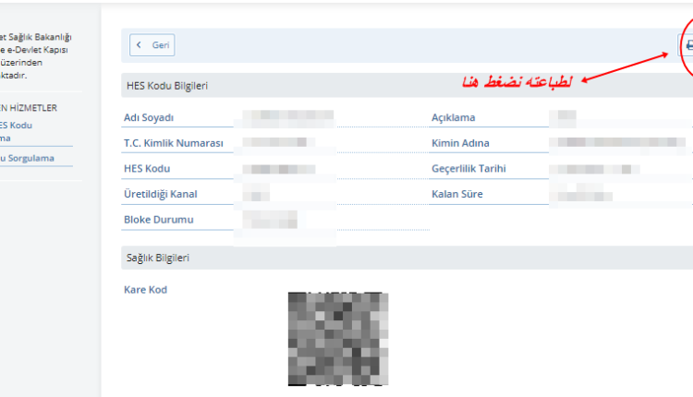
Task: Select the Geçerlilik Tarihi label
Action: point(468,169)
